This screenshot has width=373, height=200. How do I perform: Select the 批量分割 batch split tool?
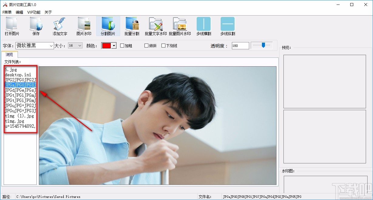(x=132, y=26)
